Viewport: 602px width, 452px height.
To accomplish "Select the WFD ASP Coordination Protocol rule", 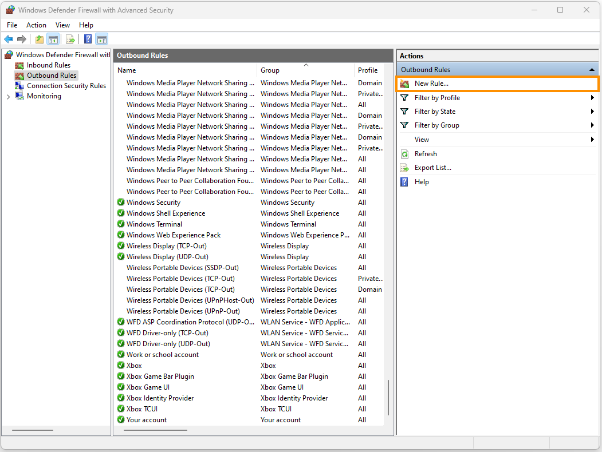I will (190, 322).
